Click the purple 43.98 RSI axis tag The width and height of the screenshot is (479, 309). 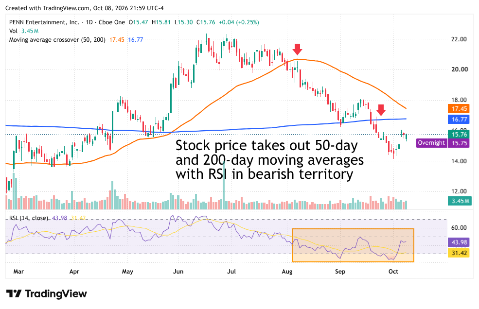coord(459,242)
